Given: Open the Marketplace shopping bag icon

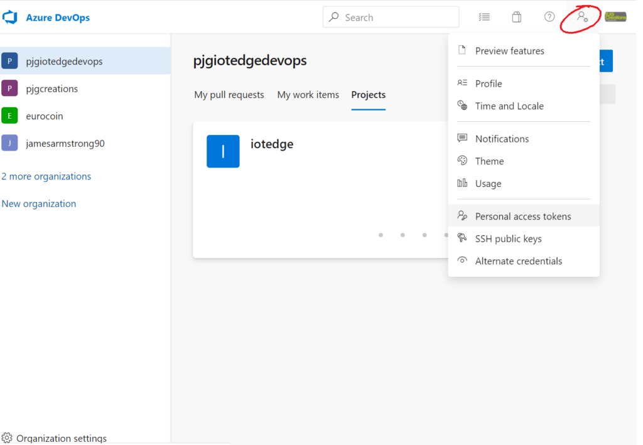Looking at the screenshot, I should coord(517,17).
